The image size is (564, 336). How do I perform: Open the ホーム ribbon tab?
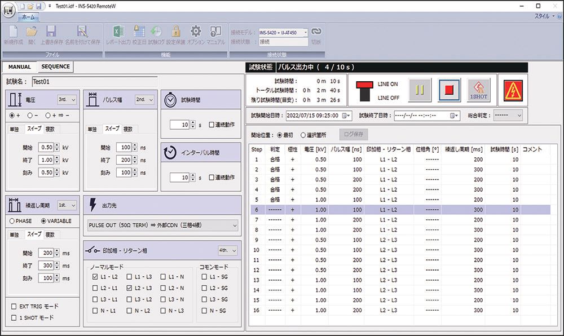(28, 17)
